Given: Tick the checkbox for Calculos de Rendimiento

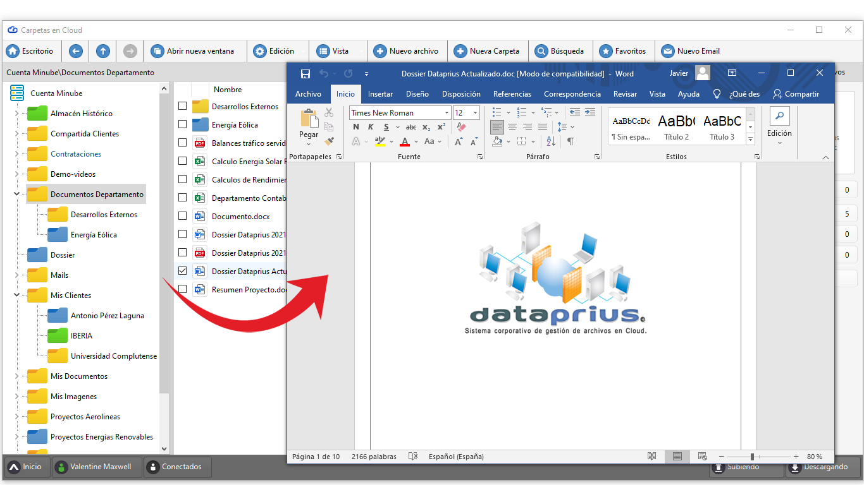Looking at the screenshot, I should click(x=182, y=179).
